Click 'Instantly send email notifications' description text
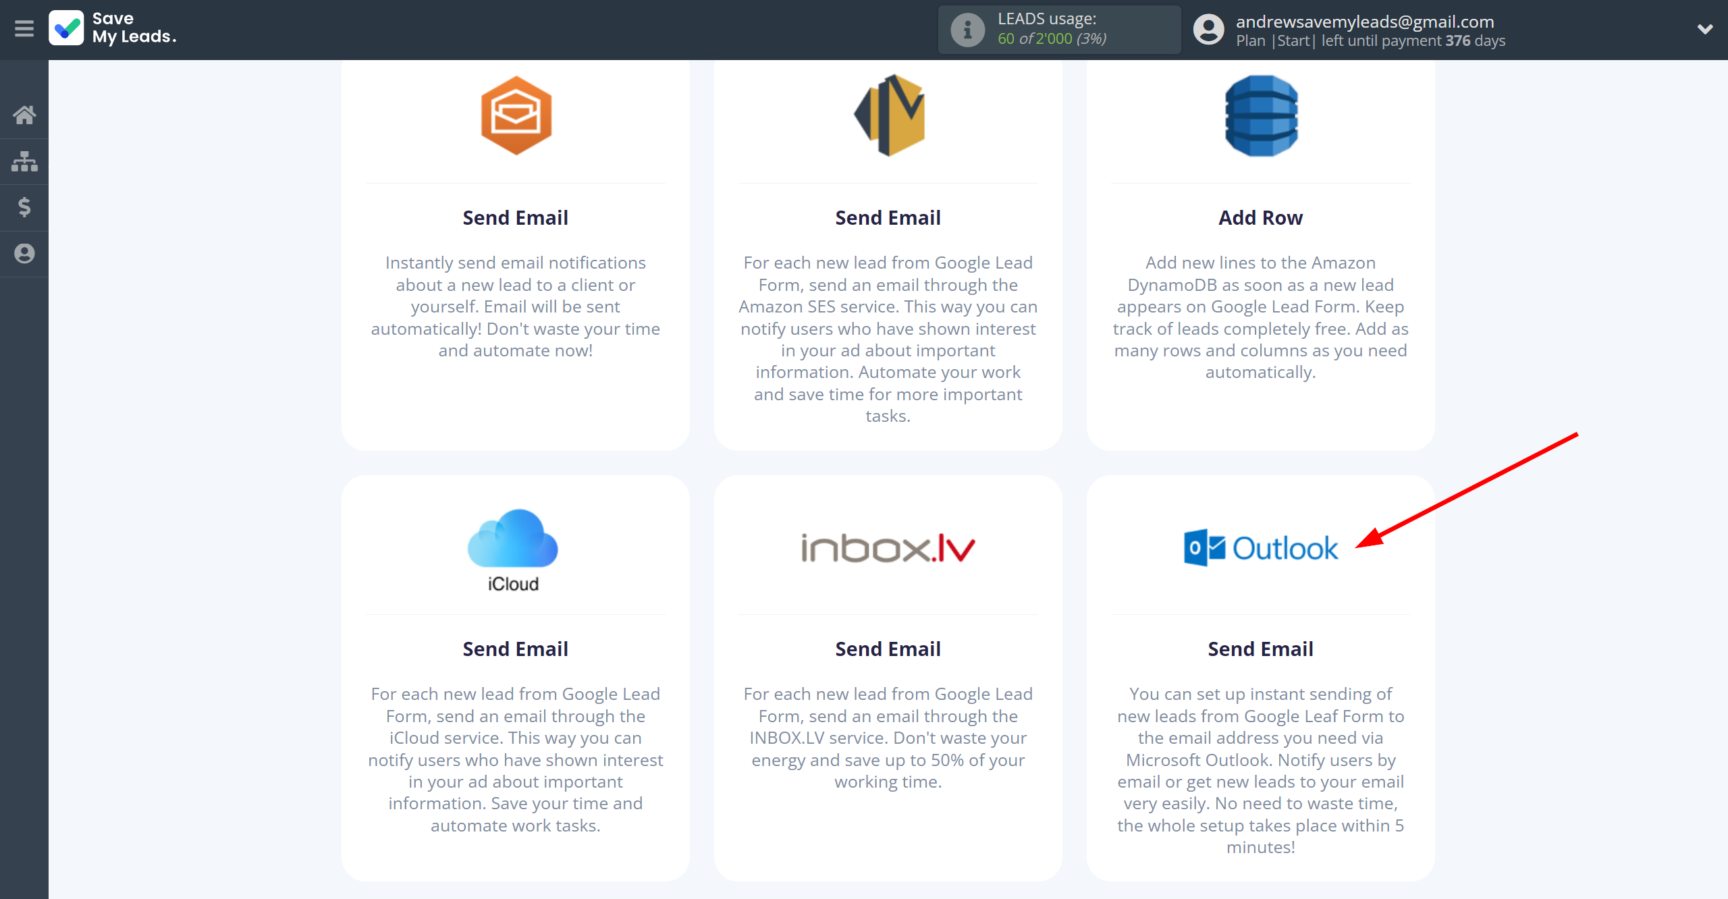This screenshot has width=1728, height=899. tap(516, 306)
